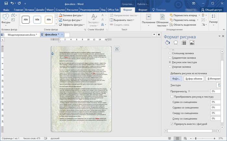
Task: Click the Файл... source button
Action: click(x=175, y=78)
